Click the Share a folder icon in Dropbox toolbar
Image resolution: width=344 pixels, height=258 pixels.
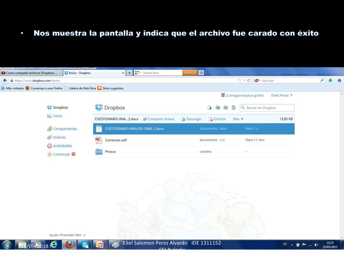point(225,107)
